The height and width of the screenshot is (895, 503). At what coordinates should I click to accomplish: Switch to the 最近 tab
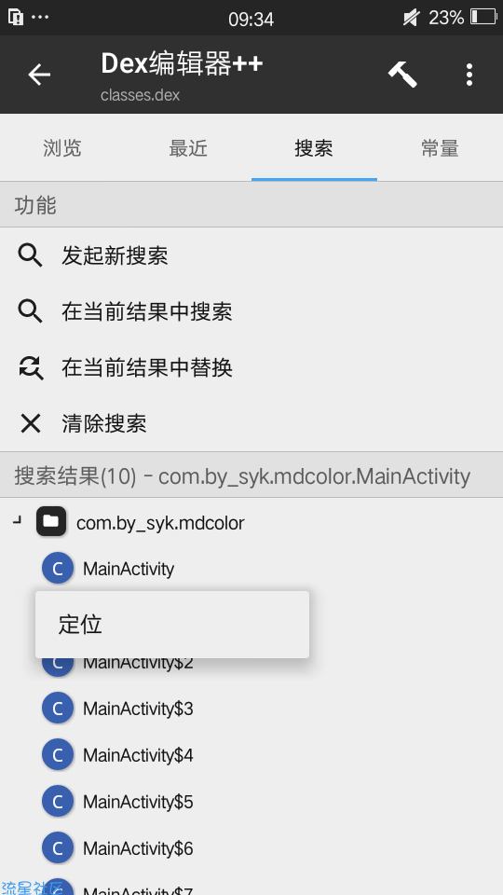click(x=188, y=148)
